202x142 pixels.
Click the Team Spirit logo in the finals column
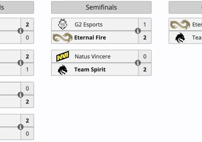[180, 38]
